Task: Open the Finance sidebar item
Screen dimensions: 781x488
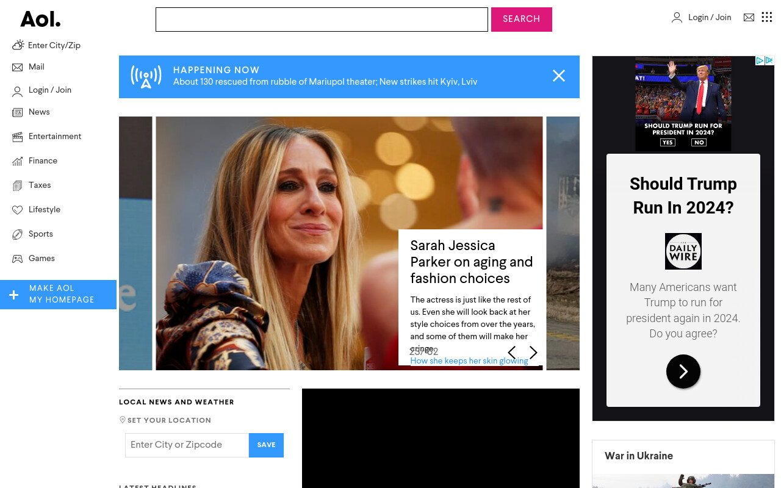Action: click(43, 161)
